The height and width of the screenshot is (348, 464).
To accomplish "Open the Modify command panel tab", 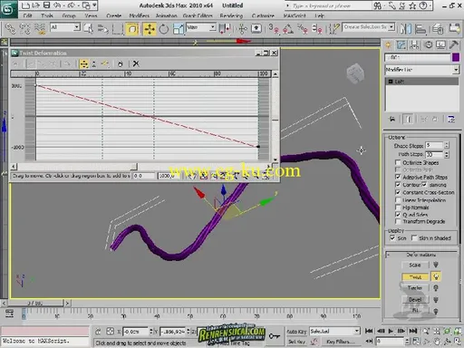I will pyautogui.click(x=401, y=45).
